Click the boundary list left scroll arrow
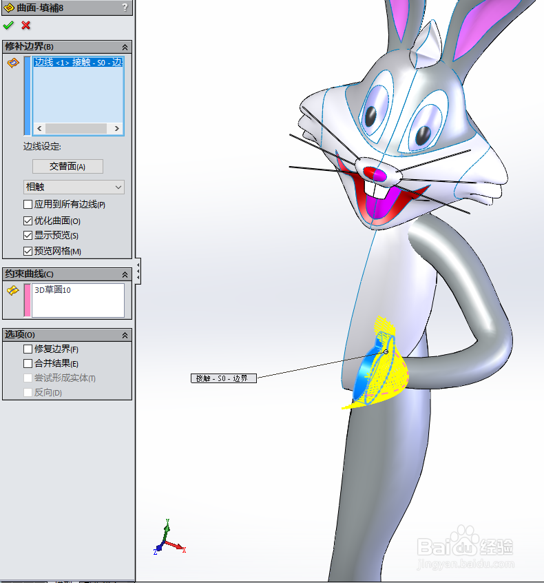Image resolution: width=544 pixels, height=583 pixels. (x=39, y=129)
